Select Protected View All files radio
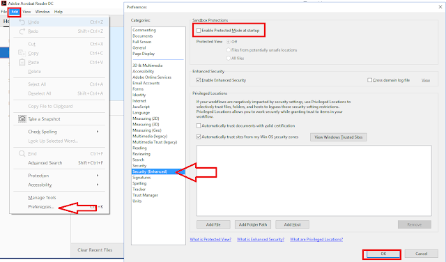This screenshot has width=446, height=262. click(x=228, y=59)
